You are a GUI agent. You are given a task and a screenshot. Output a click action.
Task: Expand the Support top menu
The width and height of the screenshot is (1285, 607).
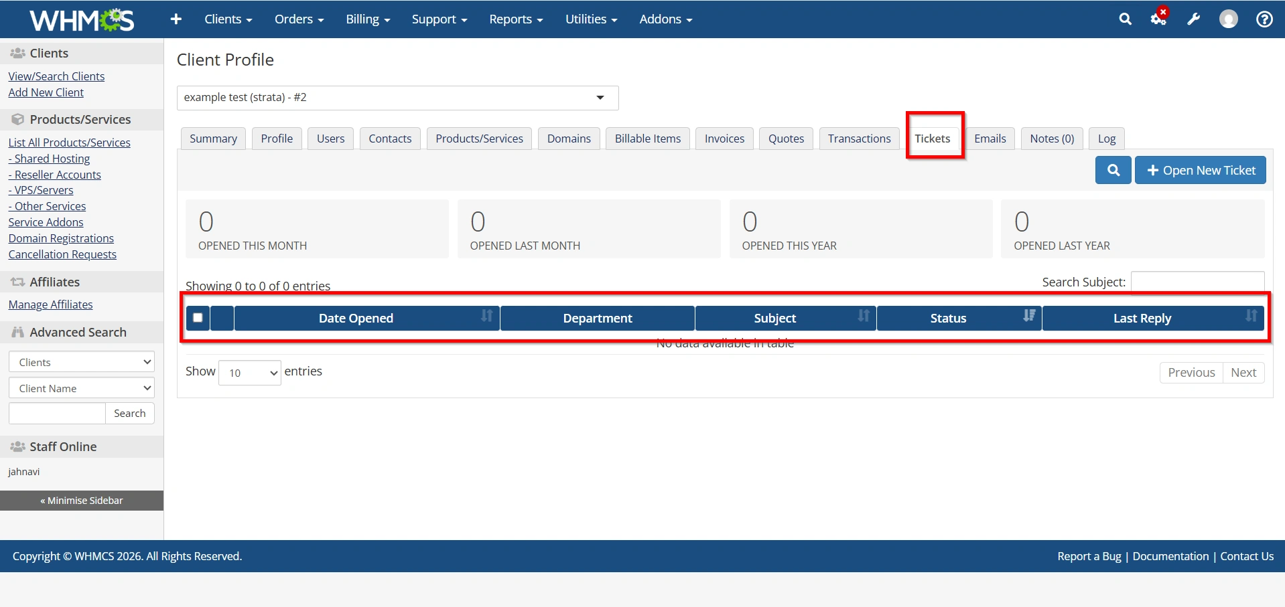[439, 19]
